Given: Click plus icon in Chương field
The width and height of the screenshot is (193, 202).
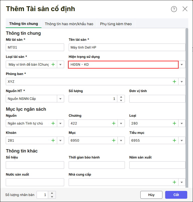Looking at the screenshot, I should tap(114, 124).
